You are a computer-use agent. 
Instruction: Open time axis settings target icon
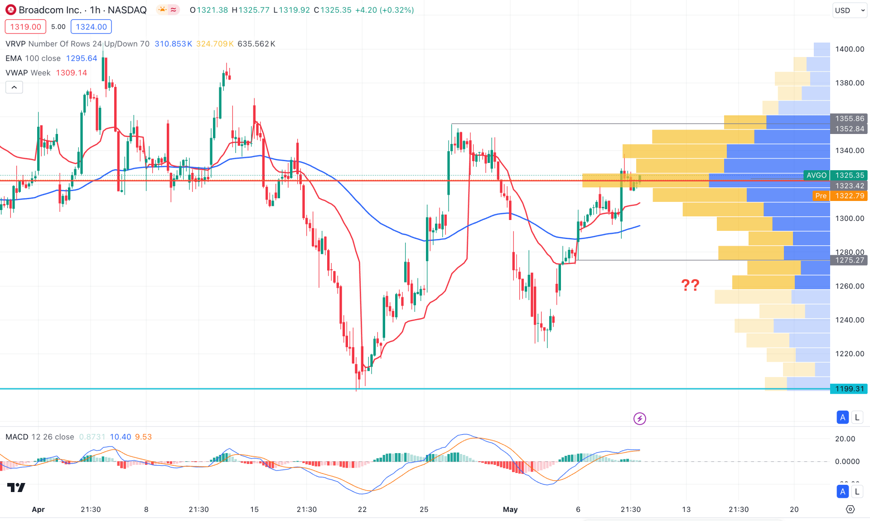[x=851, y=509]
